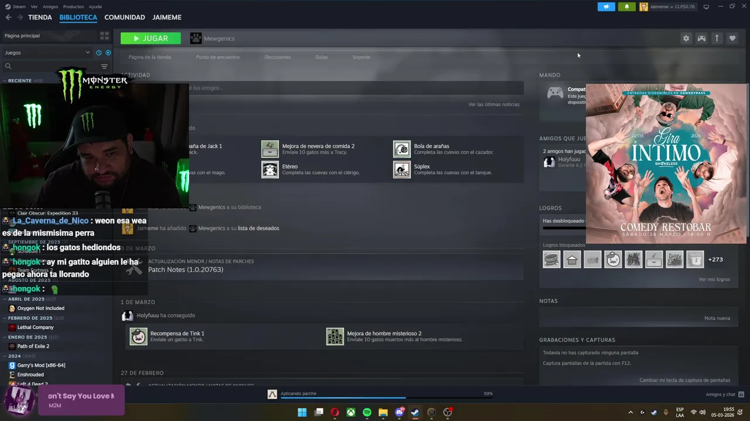Select Garry's Mod in library

click(x=41, y=365)
